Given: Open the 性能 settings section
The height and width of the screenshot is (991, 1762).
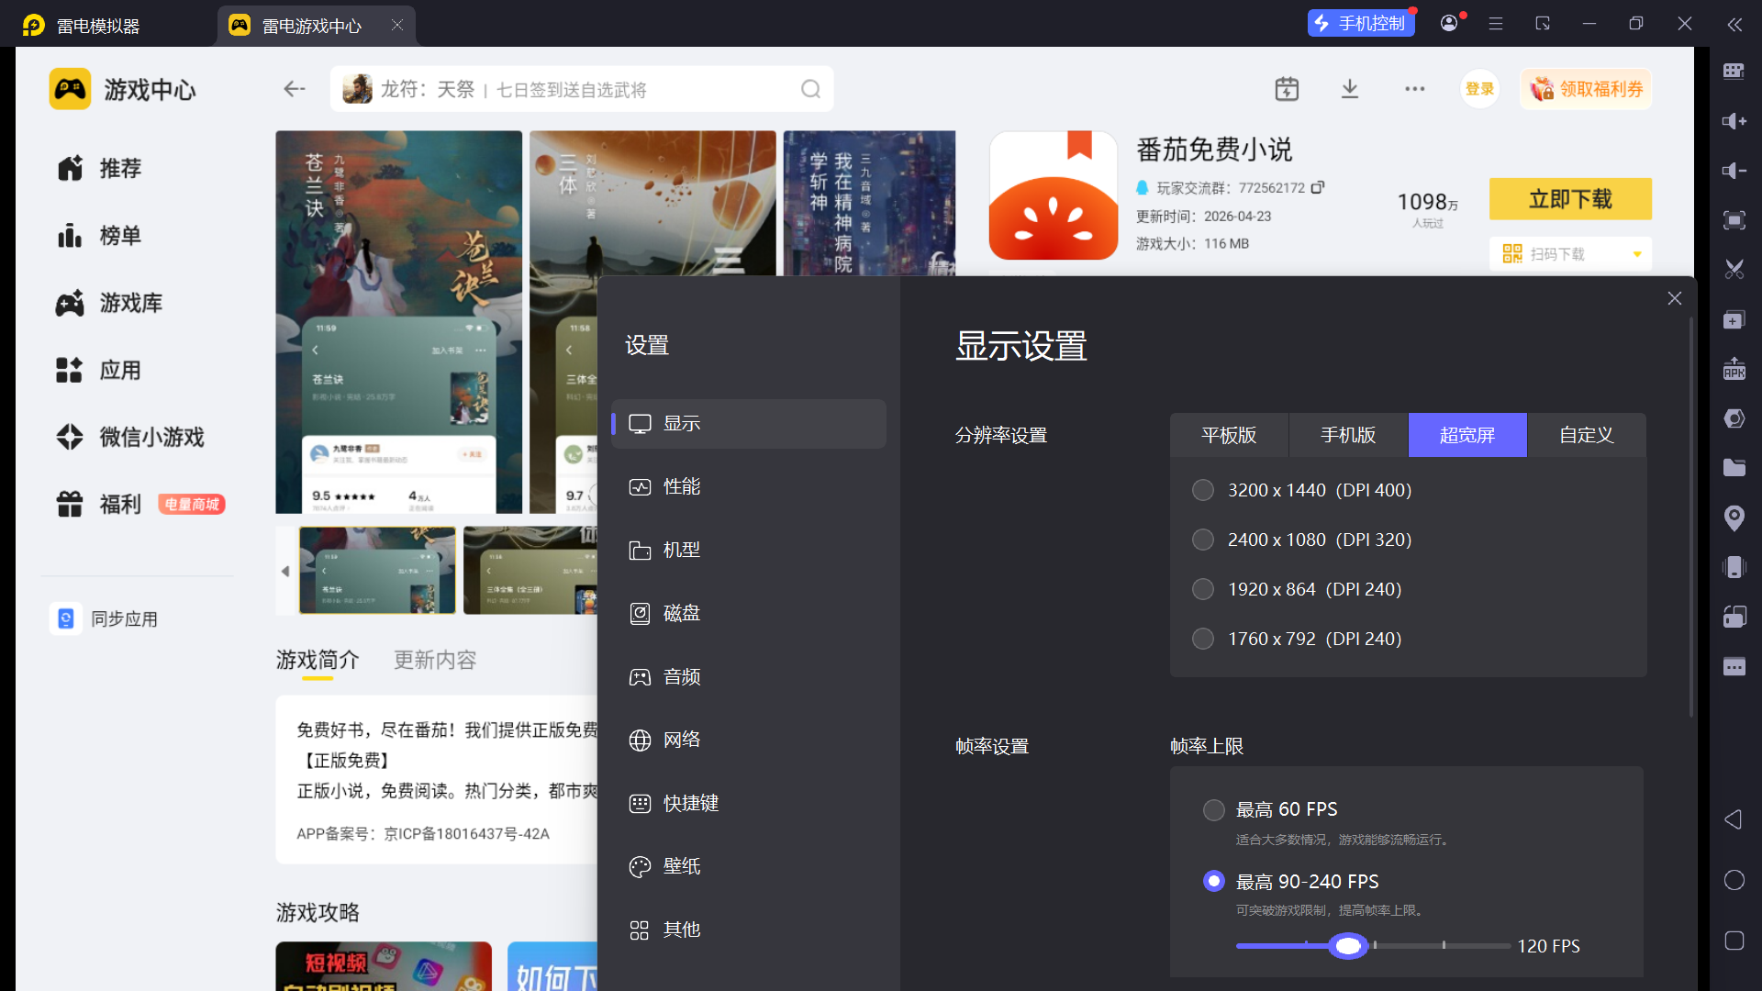Looking at the screenshot, I should click(682, 486).
